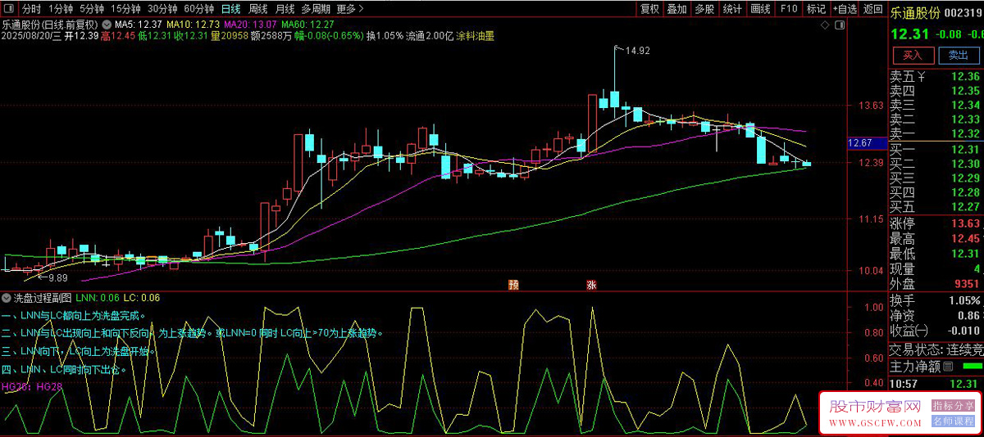Screen dimensions: 984x437
Task: Expand the 更多 more periods menu
Action: (350, 9)
